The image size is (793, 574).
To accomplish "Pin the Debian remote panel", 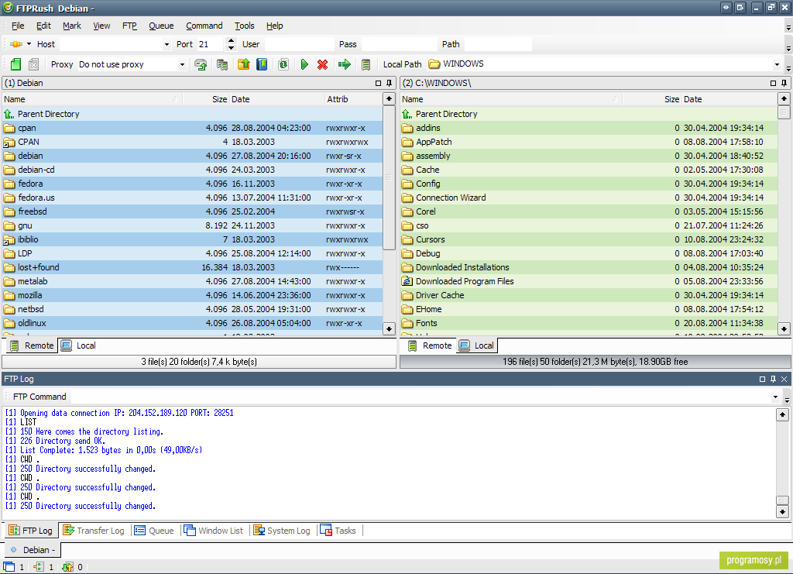I will (x=389, y=83).
